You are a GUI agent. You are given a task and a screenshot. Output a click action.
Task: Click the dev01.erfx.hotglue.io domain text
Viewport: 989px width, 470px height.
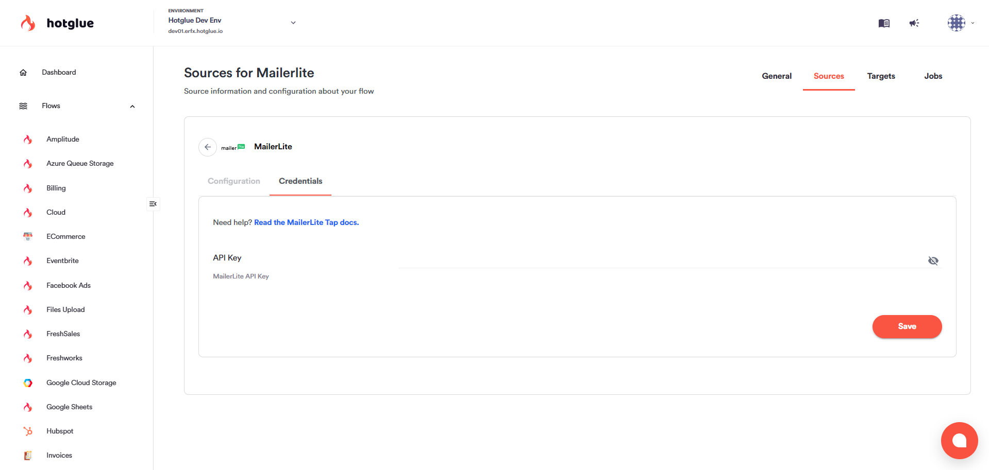pos(195,31)
